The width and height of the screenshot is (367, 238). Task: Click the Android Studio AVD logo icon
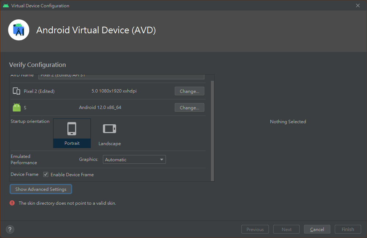(x=19, y=30)
